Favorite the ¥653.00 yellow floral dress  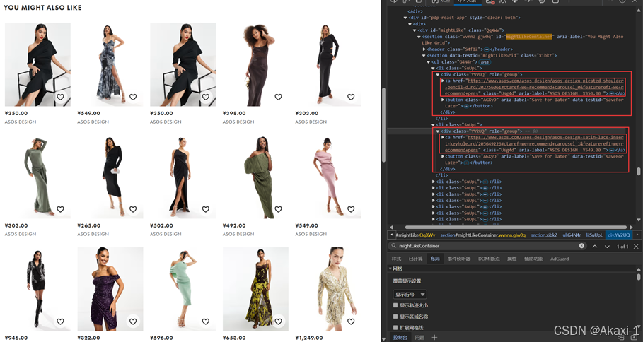[278, 322]
